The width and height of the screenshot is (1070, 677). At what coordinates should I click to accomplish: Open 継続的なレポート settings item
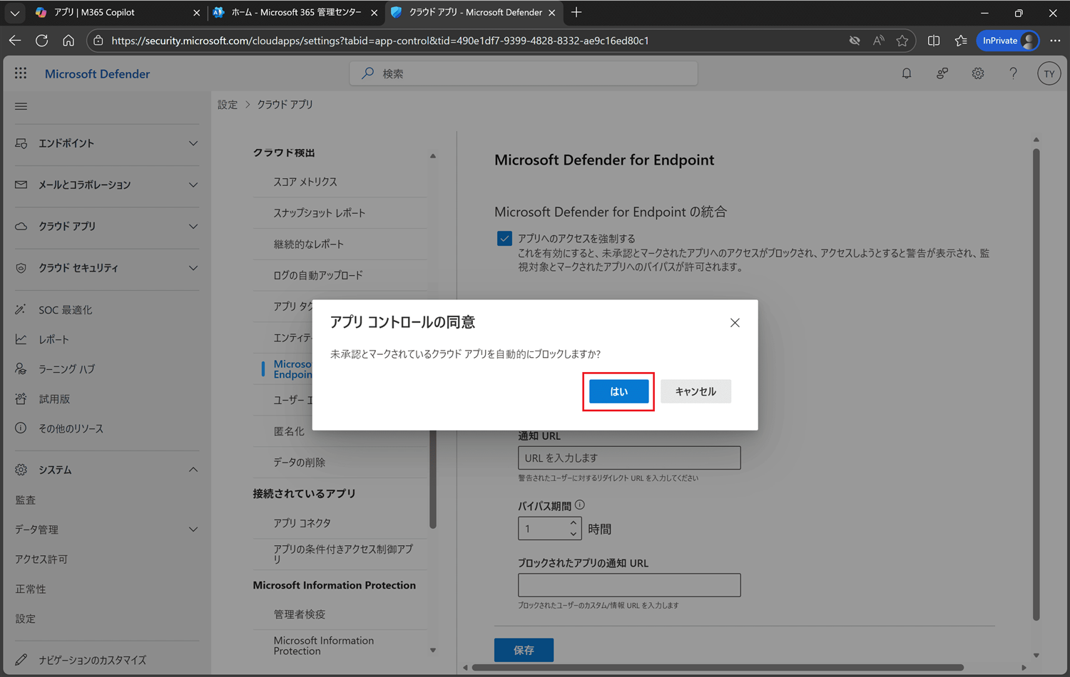[308, 244]
